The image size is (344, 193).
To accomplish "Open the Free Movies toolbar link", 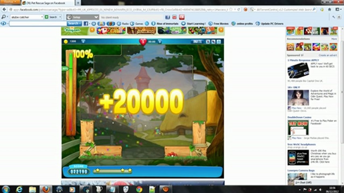I will tap(218, 24).
